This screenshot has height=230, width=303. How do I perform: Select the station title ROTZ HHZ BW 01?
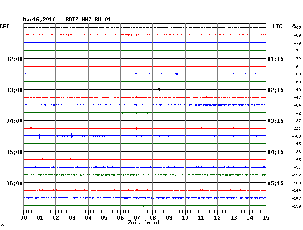88,20
